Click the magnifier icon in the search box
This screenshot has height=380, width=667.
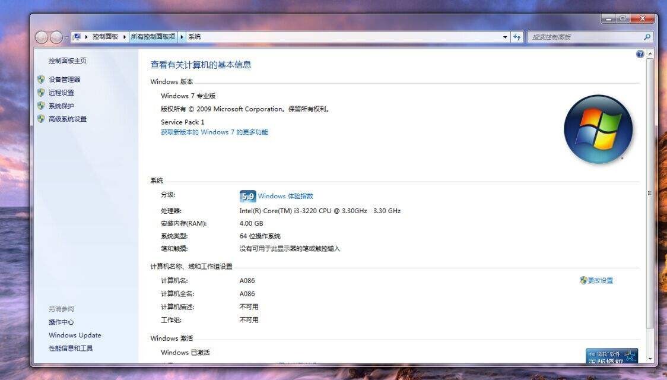(647, 37)
